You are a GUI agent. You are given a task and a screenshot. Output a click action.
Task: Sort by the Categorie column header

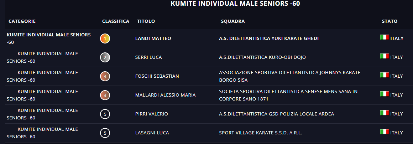[22, 21]
